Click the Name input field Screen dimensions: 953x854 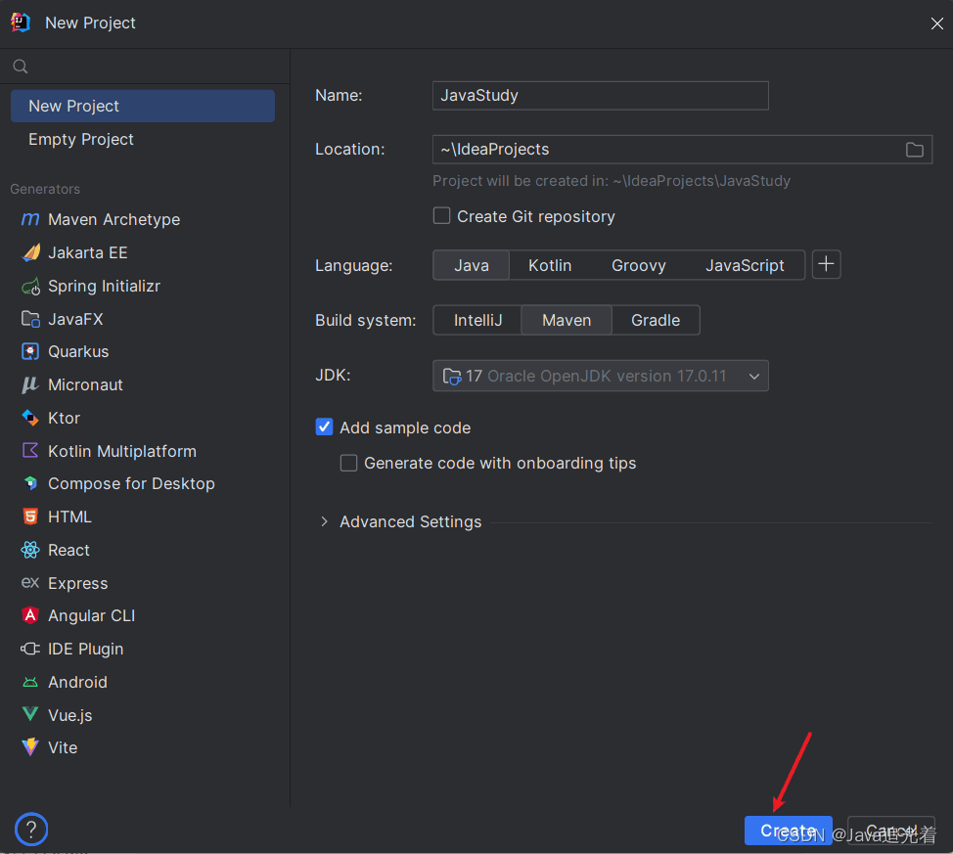600,96
